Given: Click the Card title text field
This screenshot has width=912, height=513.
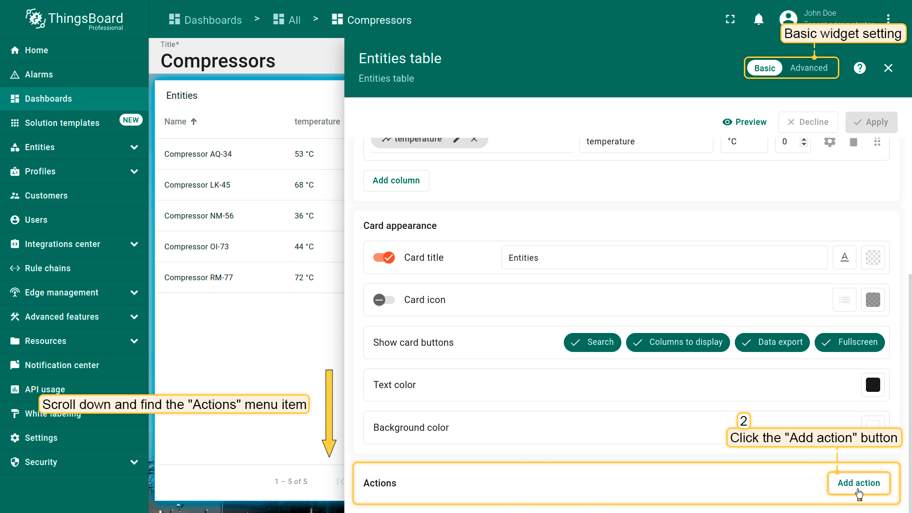Looking at the screenshot, I should pos(664,257).
